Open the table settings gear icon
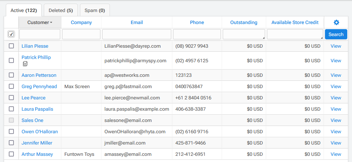Viewport: 352px width, 162px height. pyautogui.click(x=336, y=22)
